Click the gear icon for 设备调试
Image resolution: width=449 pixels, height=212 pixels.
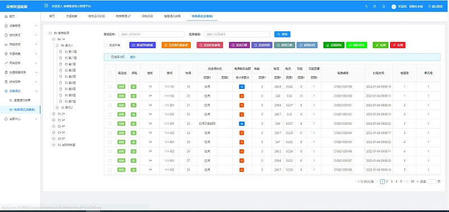pyautogui.click(x=6, y=91)
